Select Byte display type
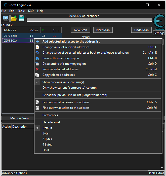 pos(98,133)
